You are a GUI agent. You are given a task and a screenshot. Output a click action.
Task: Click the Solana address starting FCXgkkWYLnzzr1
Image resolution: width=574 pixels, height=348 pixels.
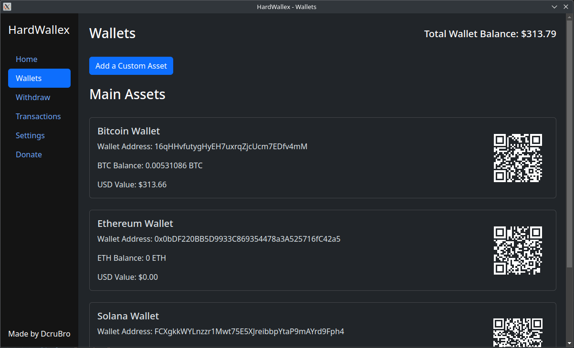click(249, 331)
